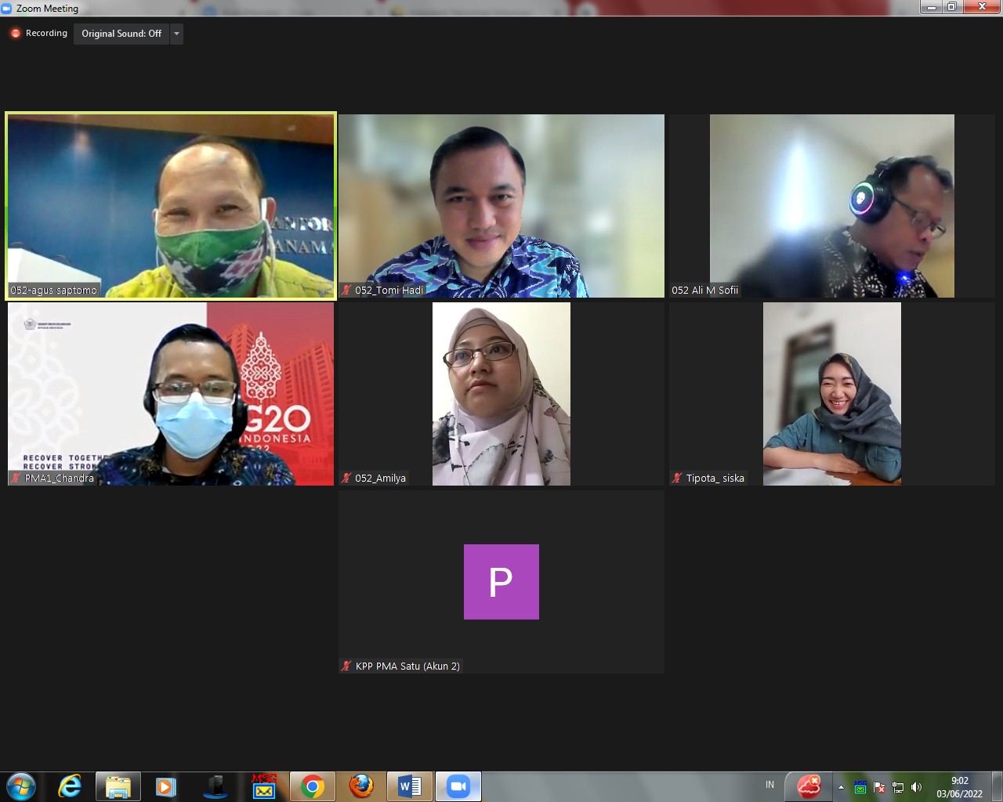
Task: Expand hidden system tray icons arrow
Action: (x=841, y=787)
